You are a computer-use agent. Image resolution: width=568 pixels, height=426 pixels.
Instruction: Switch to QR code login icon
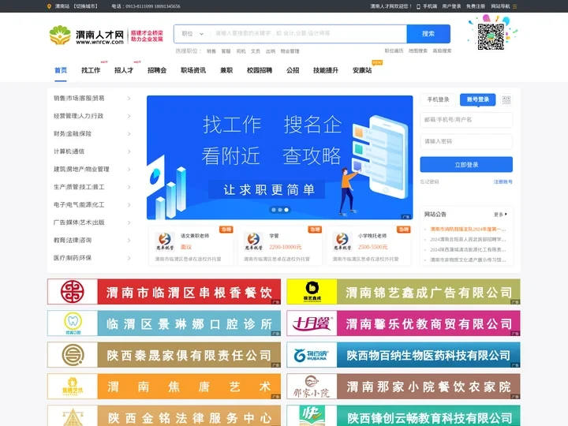[506, 99]
